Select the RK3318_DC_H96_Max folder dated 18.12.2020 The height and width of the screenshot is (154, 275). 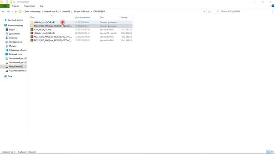pos(81,26)
